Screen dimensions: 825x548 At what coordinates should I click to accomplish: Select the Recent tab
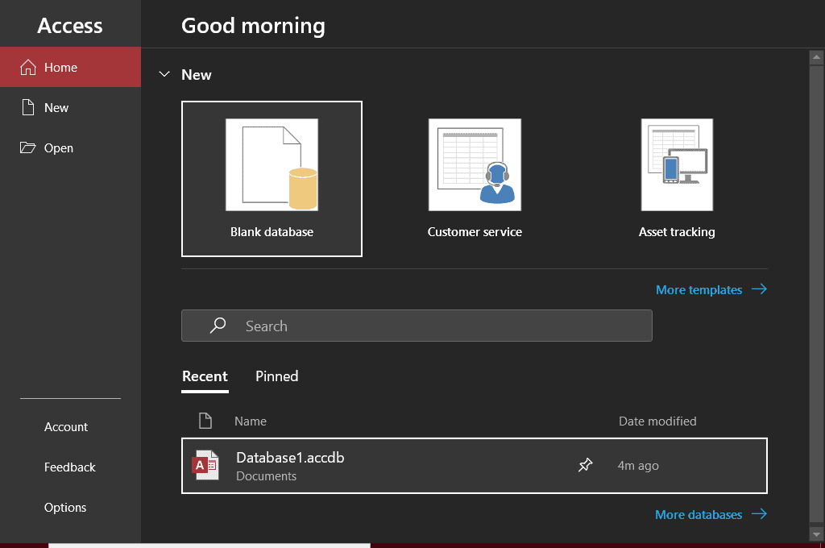point(205,376)
